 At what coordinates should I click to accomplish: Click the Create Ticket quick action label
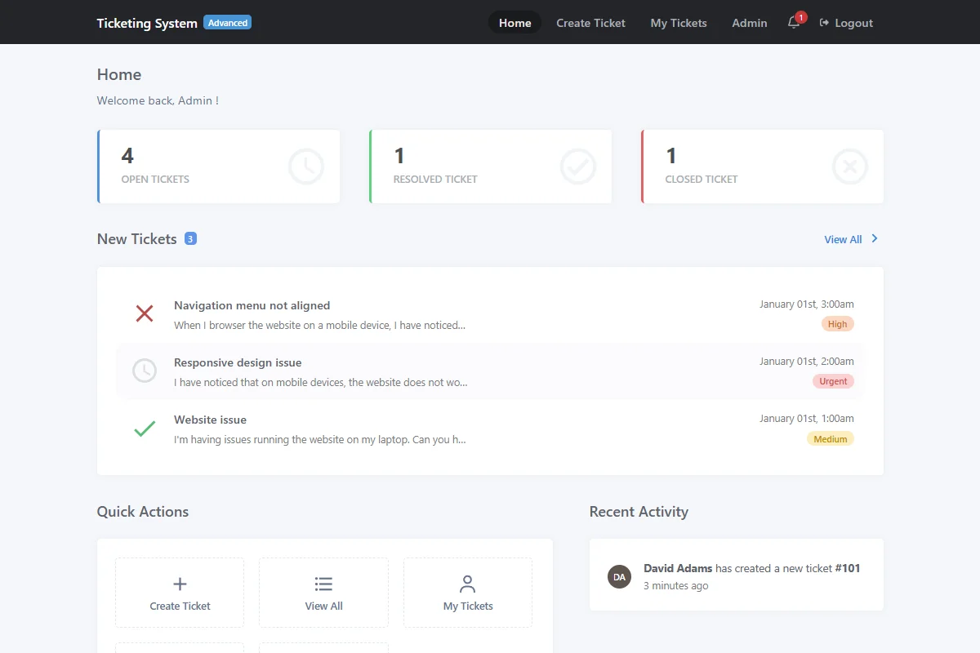[x=180, y=606]
